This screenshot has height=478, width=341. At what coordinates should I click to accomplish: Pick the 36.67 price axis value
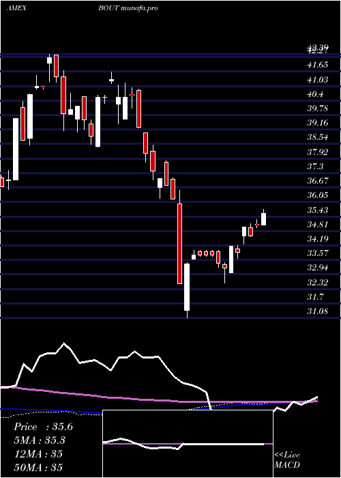pos(318,180)
